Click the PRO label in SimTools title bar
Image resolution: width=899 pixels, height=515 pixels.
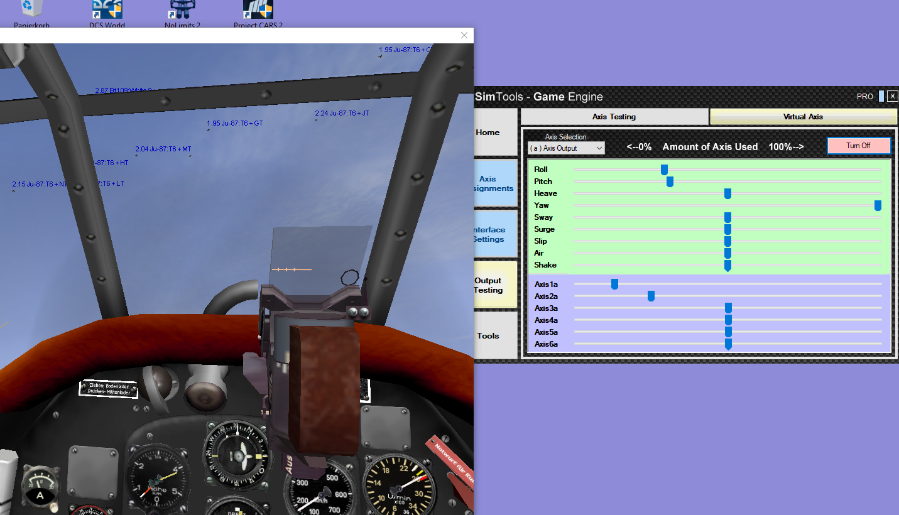tap(865, 97)
